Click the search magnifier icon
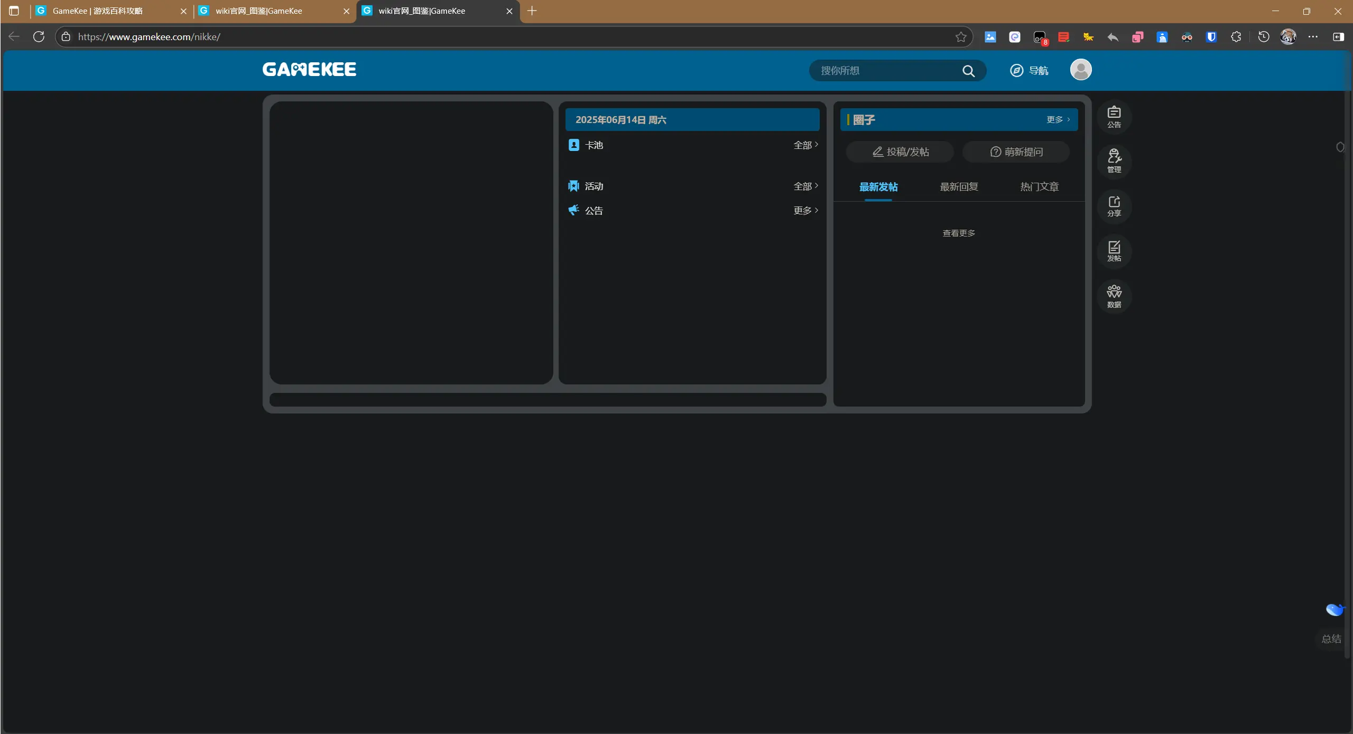 tap(968, 71)
